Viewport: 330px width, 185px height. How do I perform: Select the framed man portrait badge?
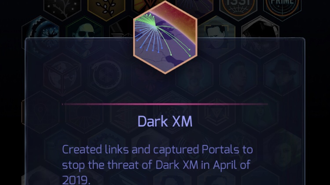(x=217, y=37)
